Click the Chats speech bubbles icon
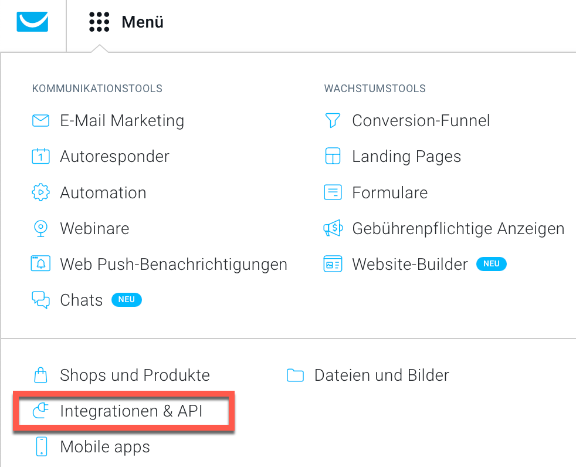 point(41,300)
